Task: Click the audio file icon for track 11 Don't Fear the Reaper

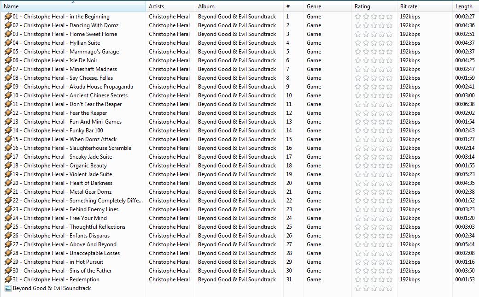Action: pos(8,104)
